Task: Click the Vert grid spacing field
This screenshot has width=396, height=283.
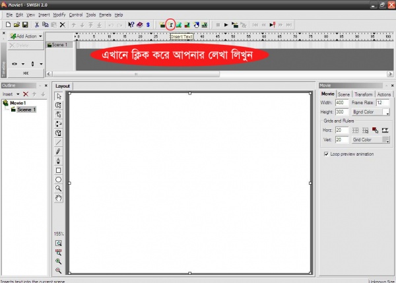Action: coord(342,140)
